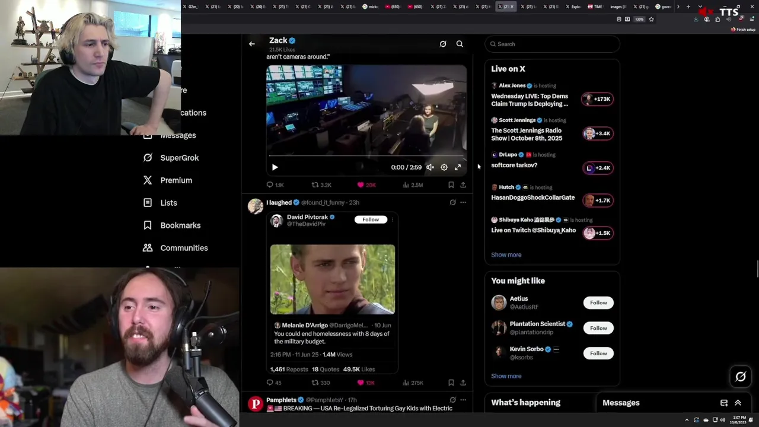Image resolution: width=759 pixels, height=427 pixels.
Task: Open video settings gear
Action: point(444,167)
